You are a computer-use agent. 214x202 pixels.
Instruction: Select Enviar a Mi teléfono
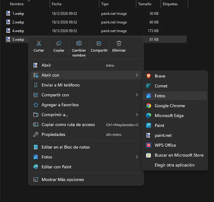click(86, 85)
